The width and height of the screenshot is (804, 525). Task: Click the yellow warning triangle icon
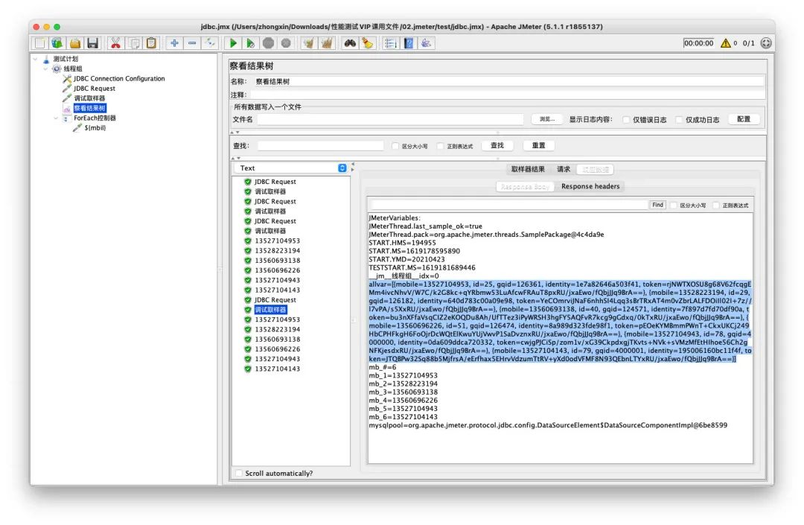click(x=726, y=43)
